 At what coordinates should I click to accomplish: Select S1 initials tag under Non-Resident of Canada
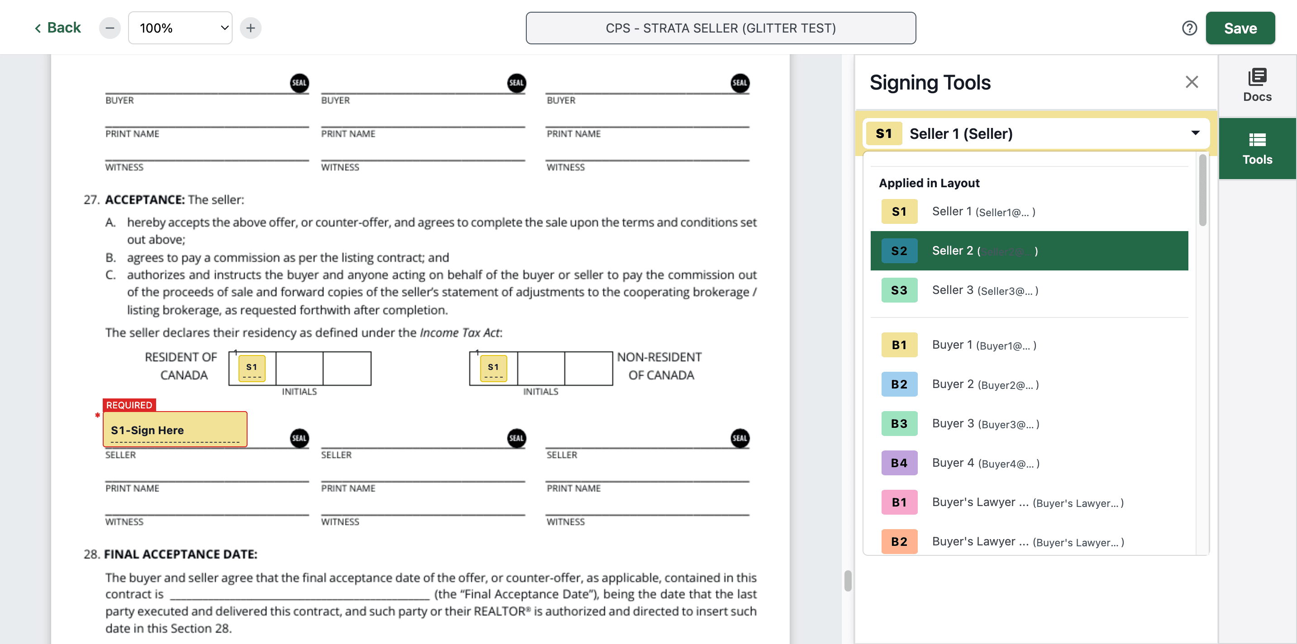click(x=493, y=369)
